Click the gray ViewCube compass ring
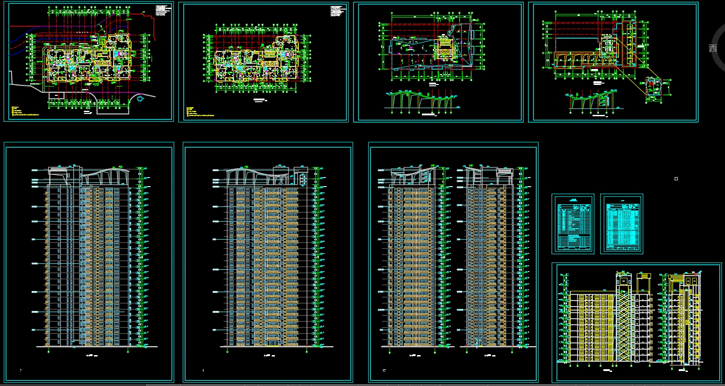 tap(717, 32)
